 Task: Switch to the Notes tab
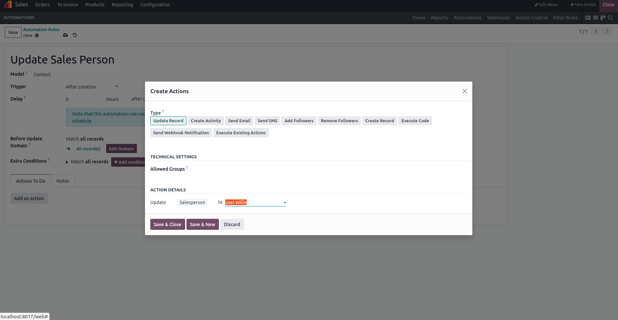click(x=63, y=181)
